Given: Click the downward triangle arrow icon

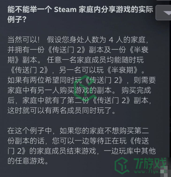Looking at the screenshot, I should click(x=168, y=13).
